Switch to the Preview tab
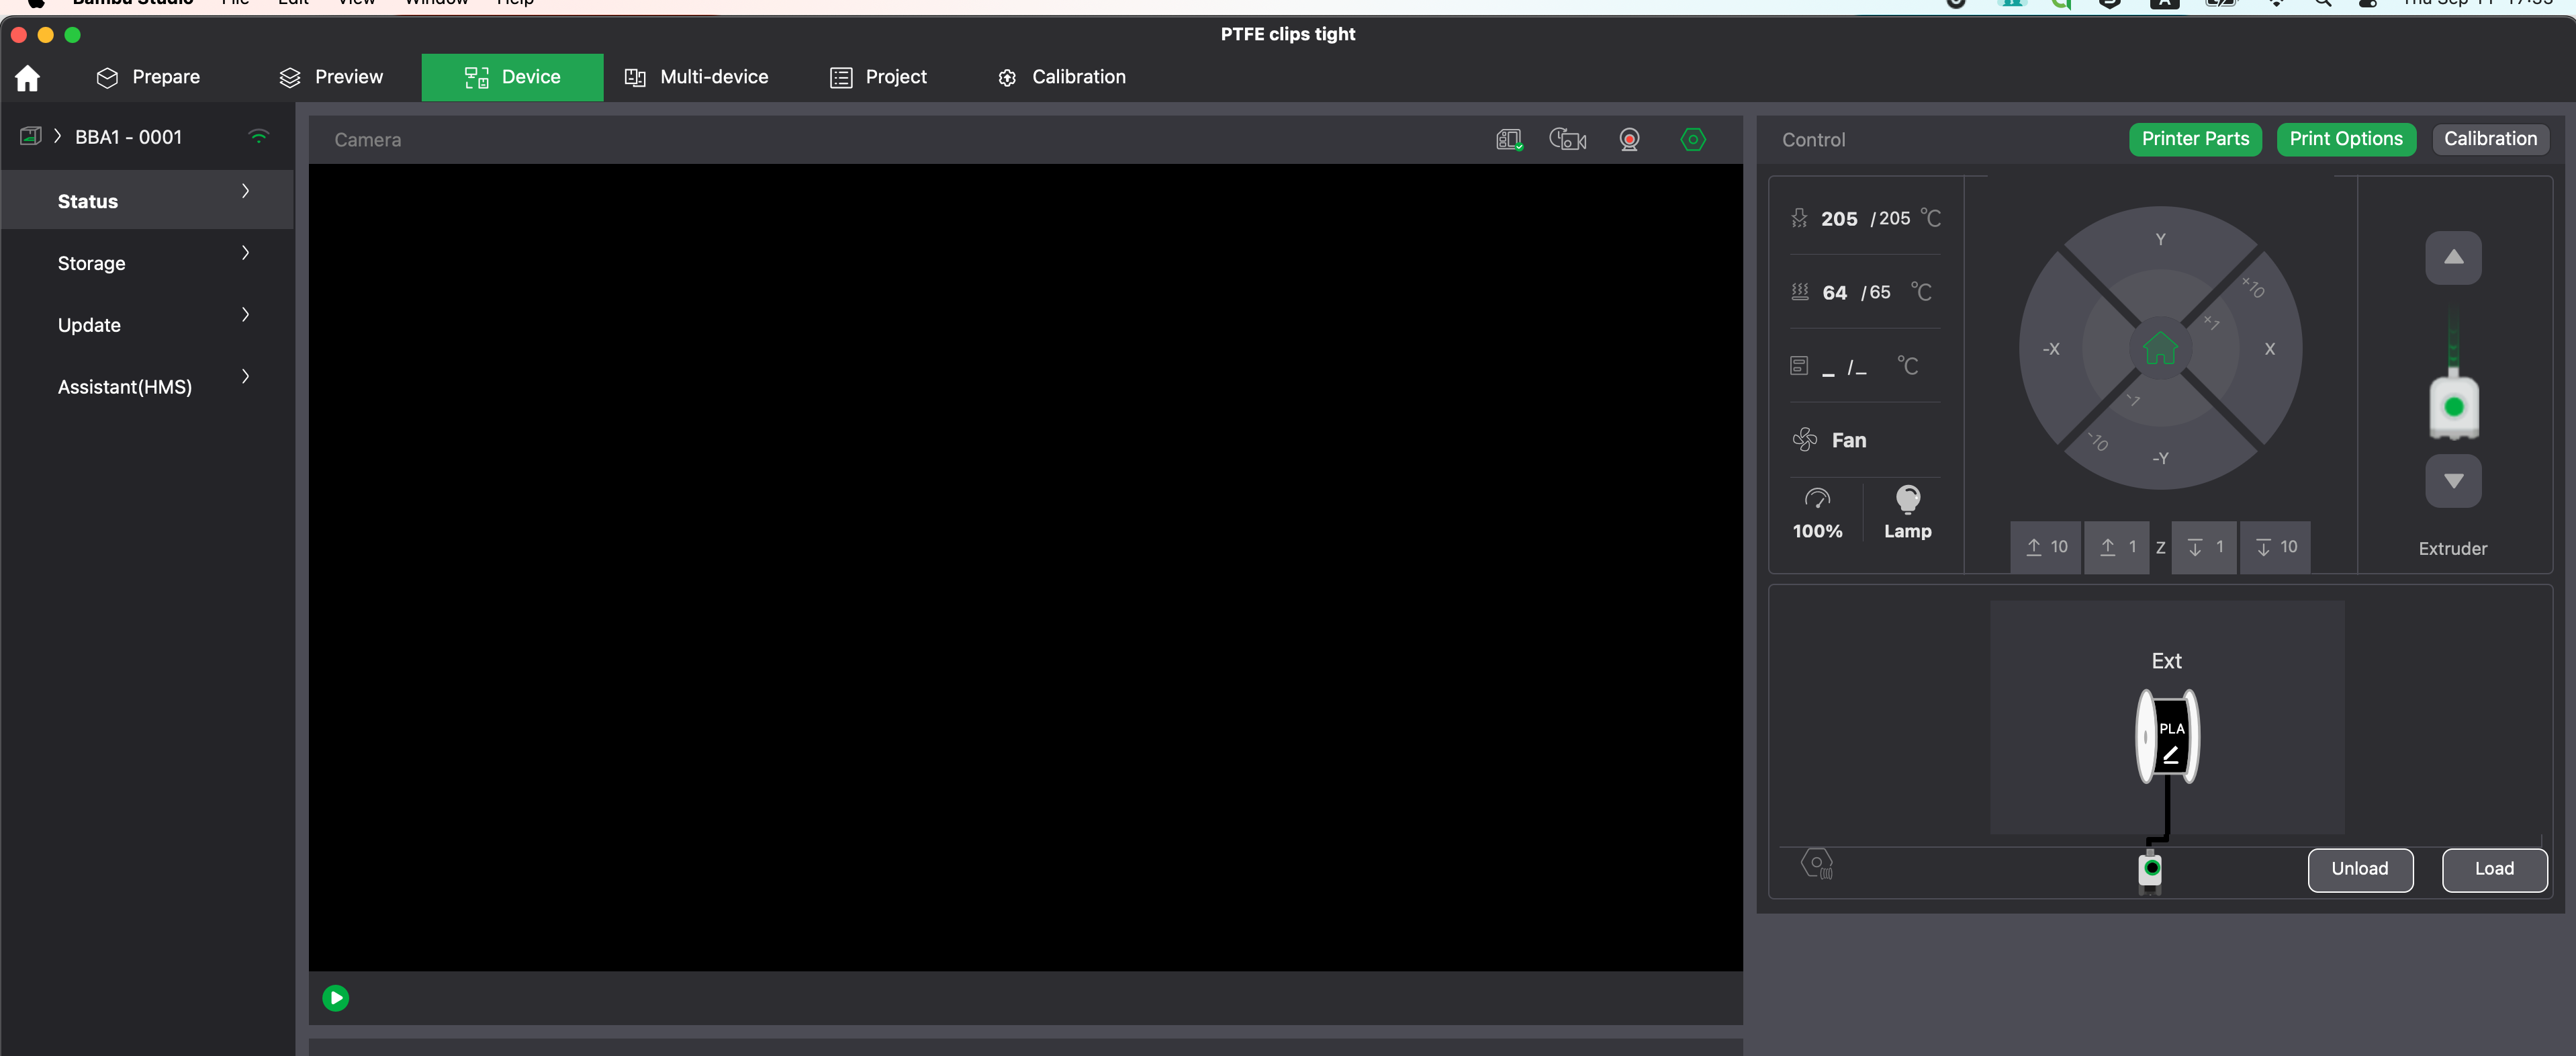This screenshot has width=2576, height=1056. [x=331, y=77]
